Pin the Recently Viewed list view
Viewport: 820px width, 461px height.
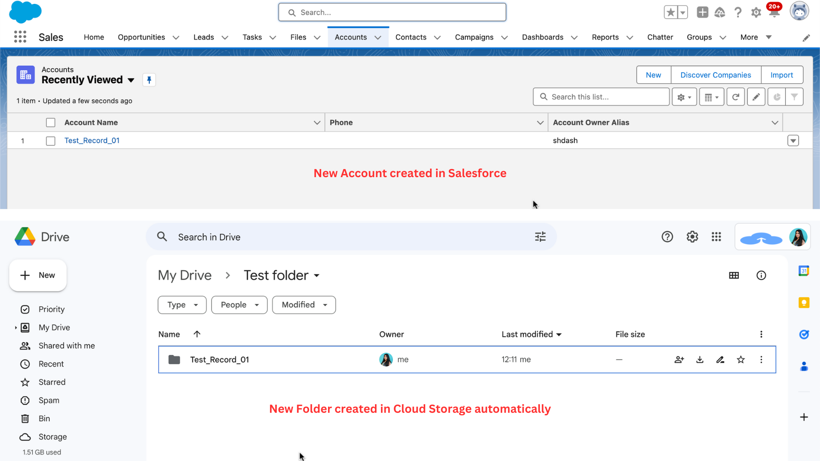[x=149, y=80]
